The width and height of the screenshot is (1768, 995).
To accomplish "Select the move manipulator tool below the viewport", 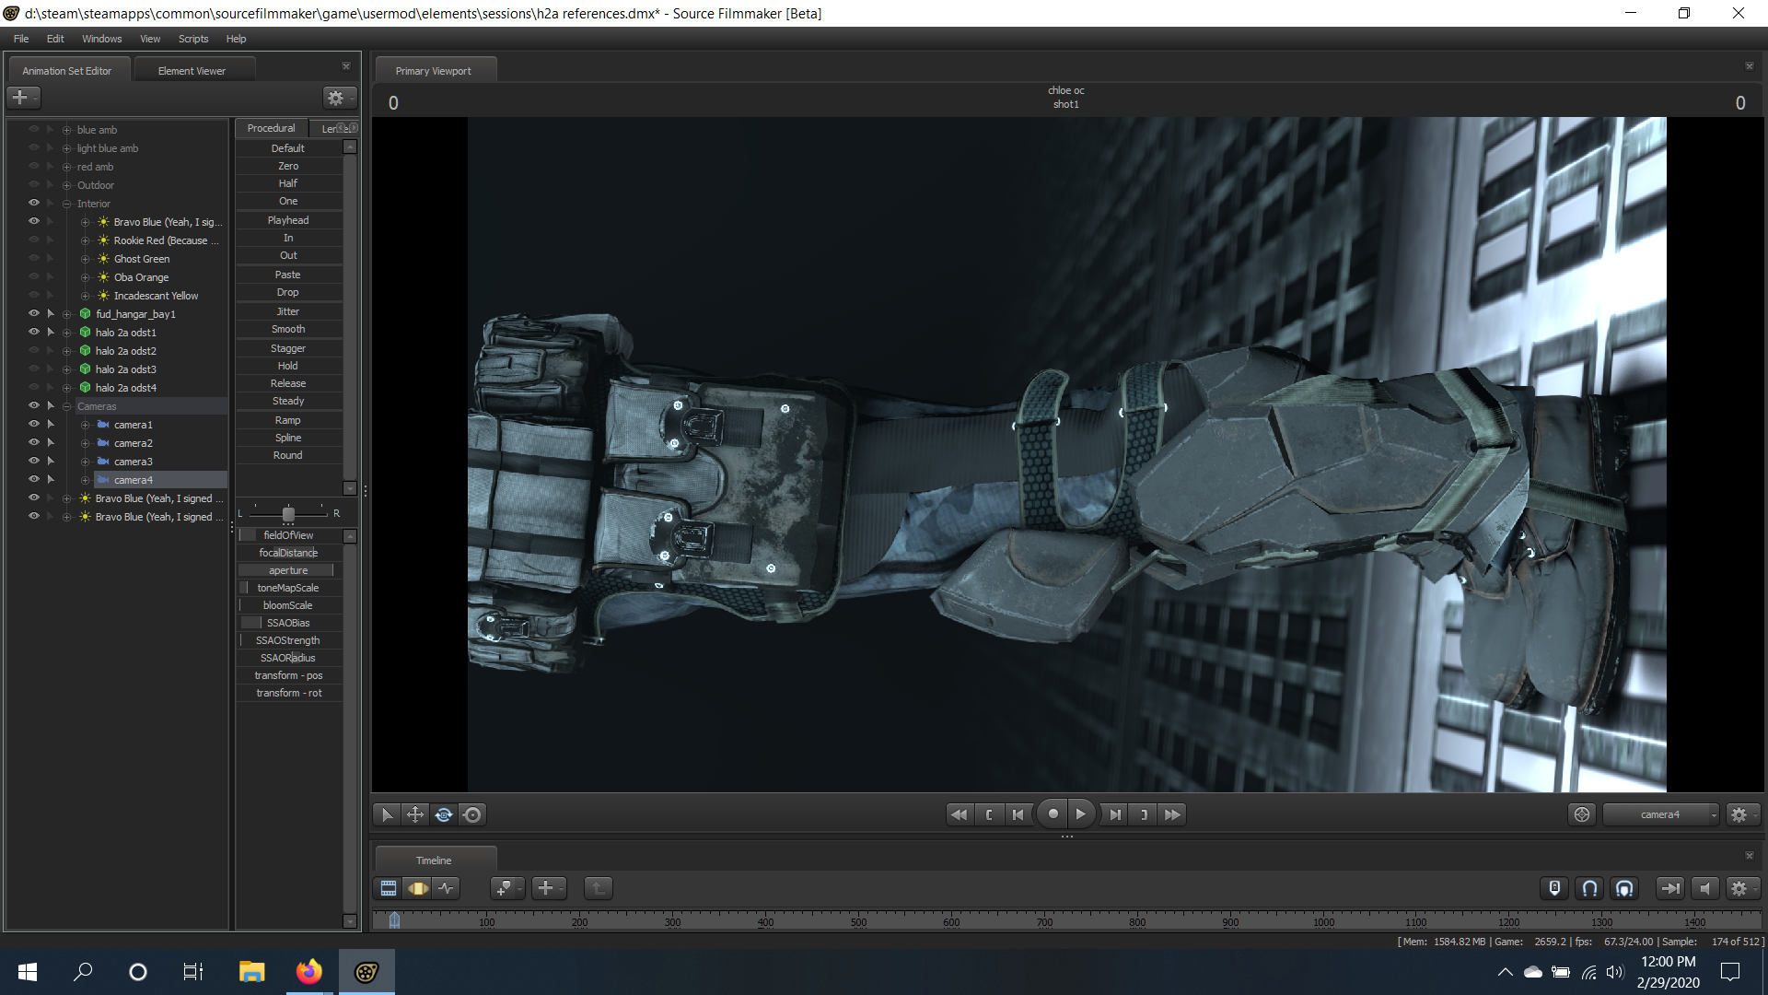I will (x=415, y=814).
